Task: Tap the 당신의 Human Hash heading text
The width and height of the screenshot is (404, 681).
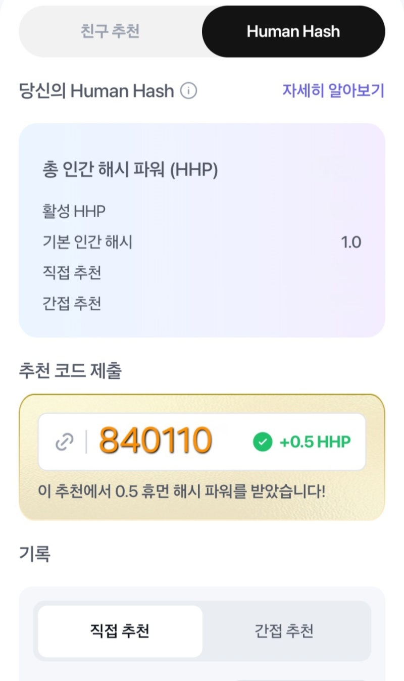Action: point(96,91)
